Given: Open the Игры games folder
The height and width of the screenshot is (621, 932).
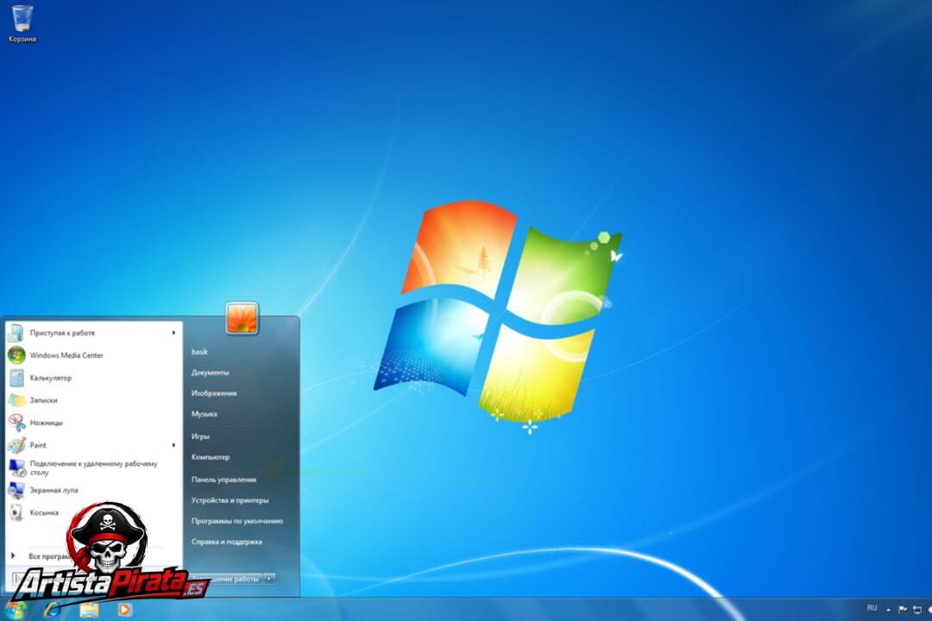Looking at the screenshot, I should [x=200, y=436].
